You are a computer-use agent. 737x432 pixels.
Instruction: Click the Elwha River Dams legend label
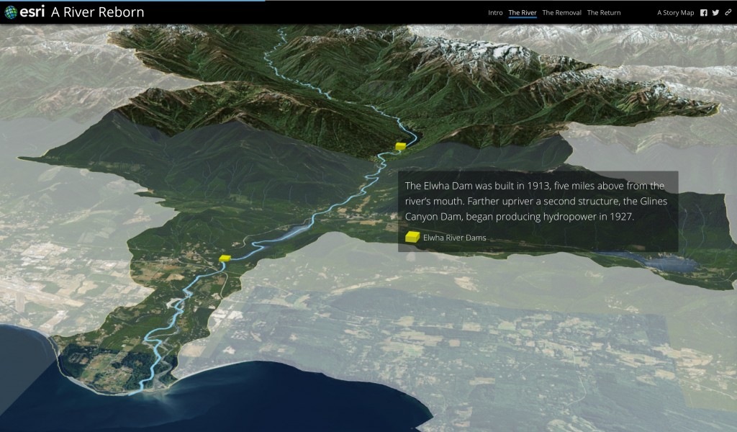pyautogui.click(x=455, y=238)
